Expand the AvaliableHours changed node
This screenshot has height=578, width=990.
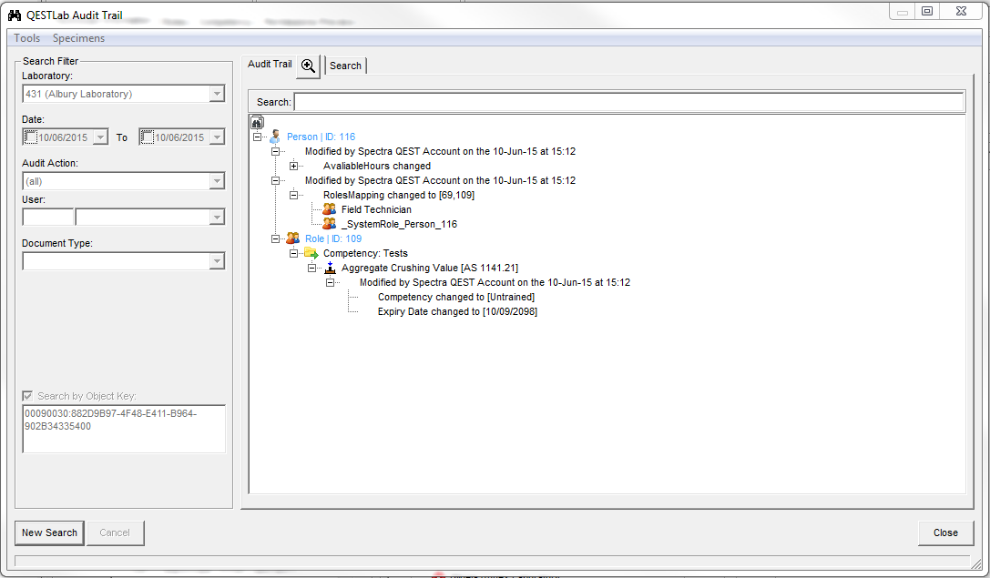[x=294, y=166]
